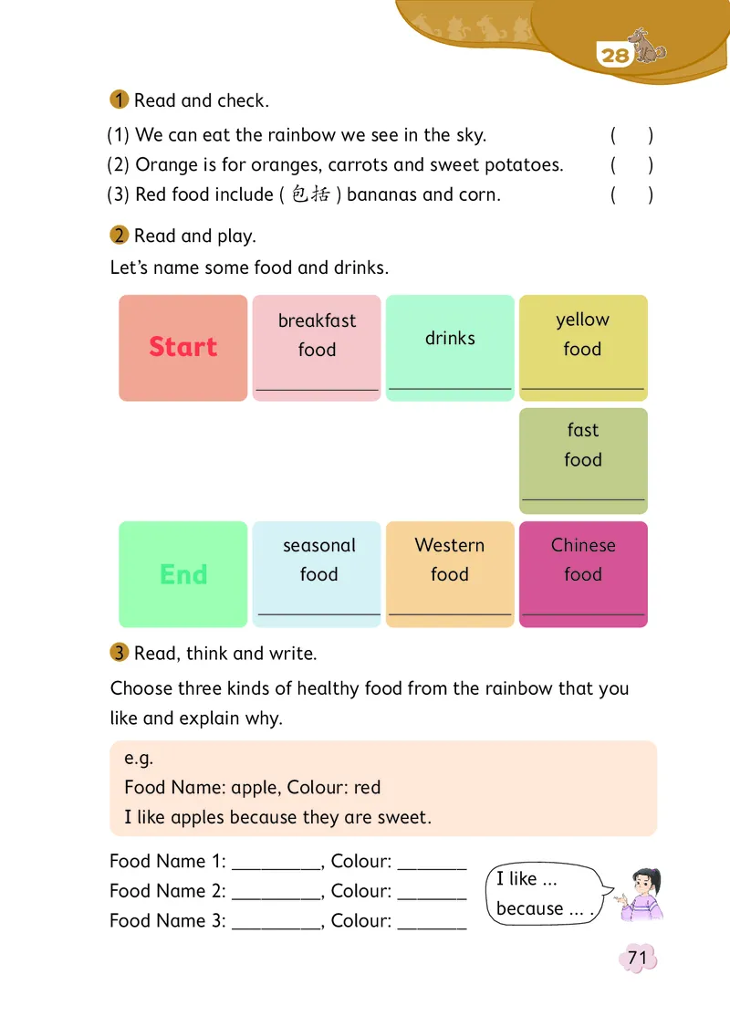The image size is (730, 1017).
Task: Click the red Start tile
Action: pyautogui.click(x=183, y=348)
